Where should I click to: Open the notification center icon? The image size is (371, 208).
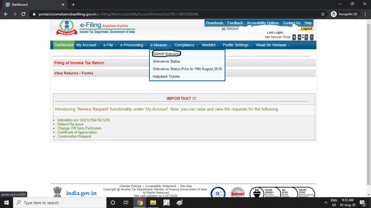(362, 203)
